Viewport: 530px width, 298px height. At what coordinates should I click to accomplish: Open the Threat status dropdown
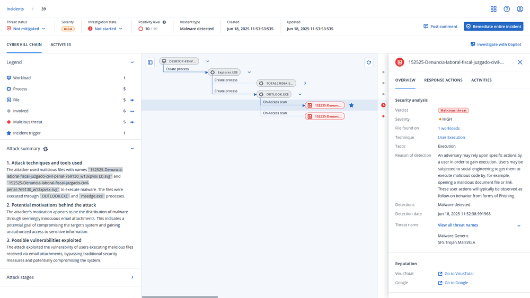pos(26,29)
